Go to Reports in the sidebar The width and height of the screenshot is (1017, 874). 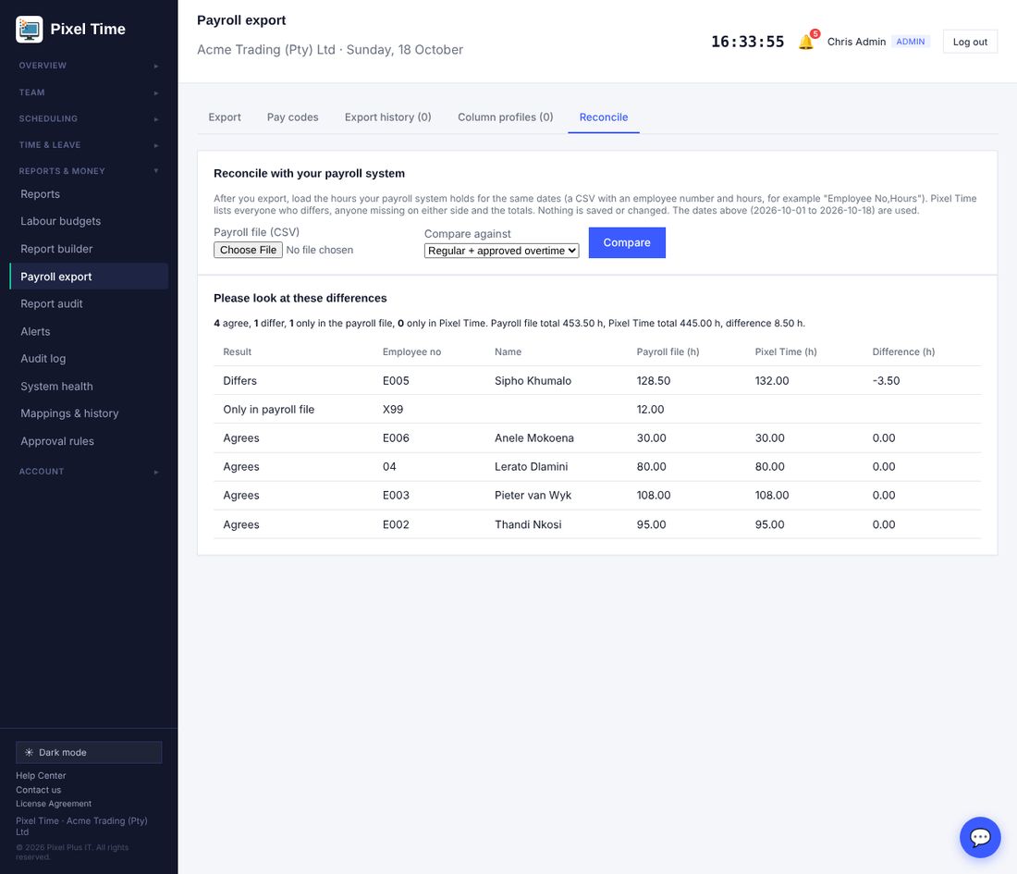coord(89,194)
